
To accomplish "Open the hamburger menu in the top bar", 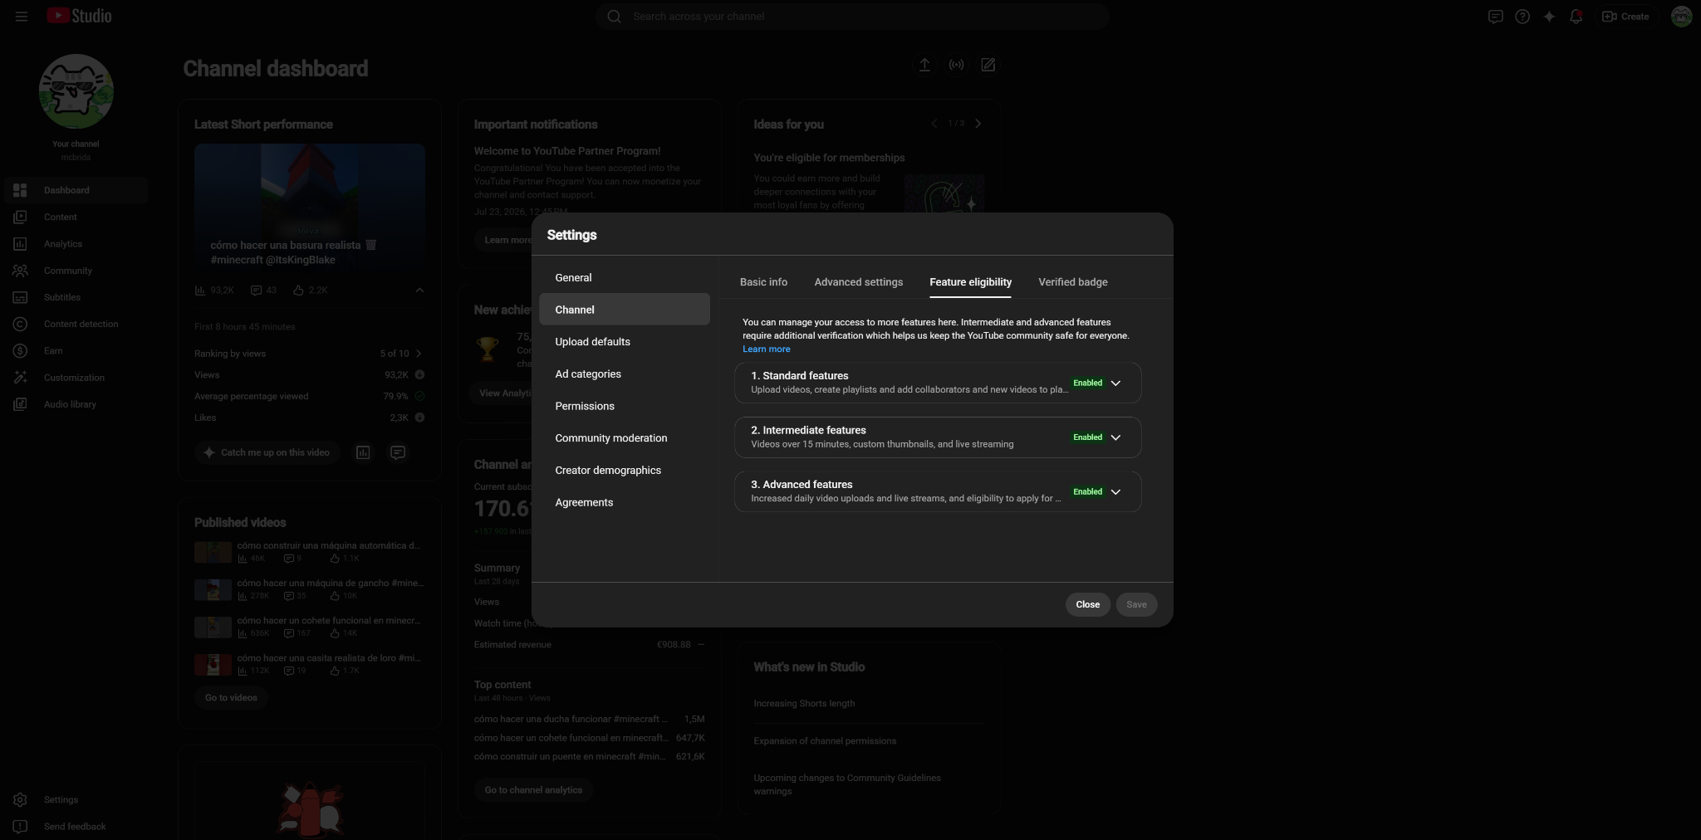I will pos(22,17).
